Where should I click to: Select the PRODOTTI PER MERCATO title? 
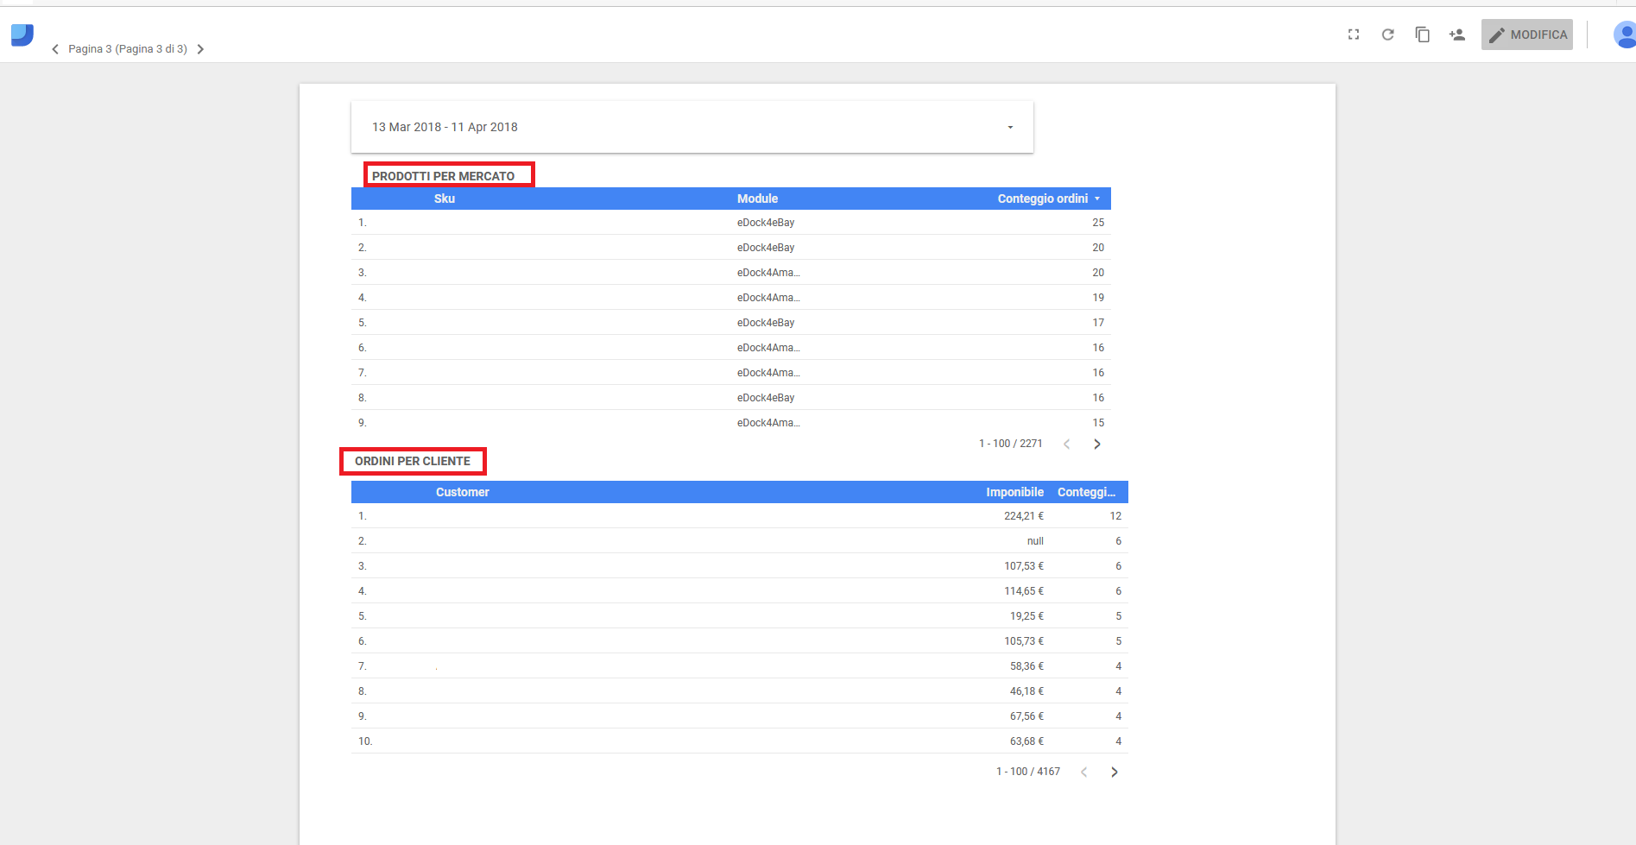tap(444, 176)
